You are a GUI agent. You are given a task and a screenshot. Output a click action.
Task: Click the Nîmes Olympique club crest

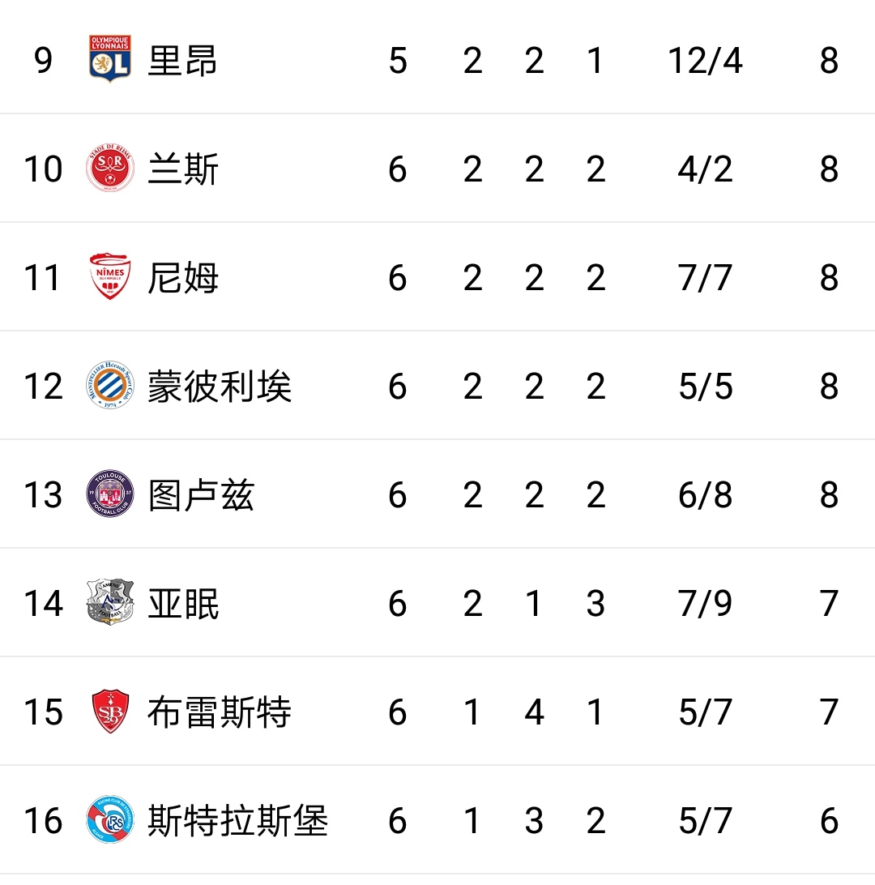point(110,277)
